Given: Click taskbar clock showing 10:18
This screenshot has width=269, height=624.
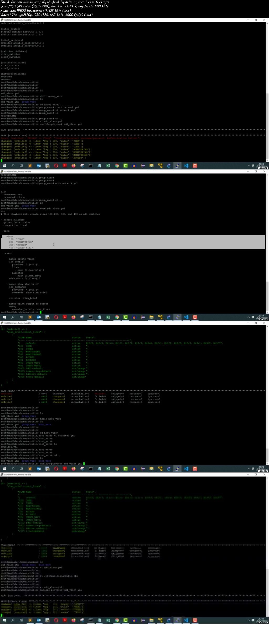Looking at the screenshot, I should [x=261, y=164].
